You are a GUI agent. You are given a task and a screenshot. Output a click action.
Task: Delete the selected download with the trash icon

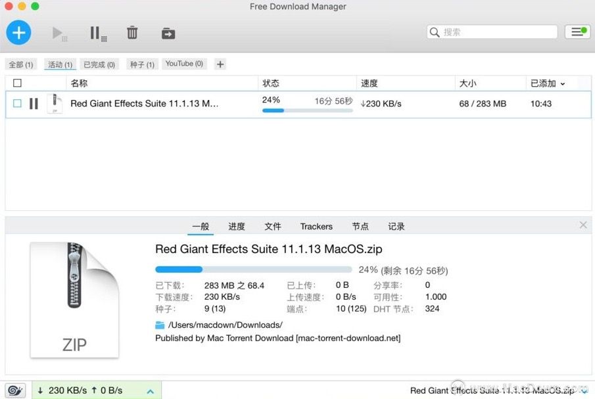[132, 33]
